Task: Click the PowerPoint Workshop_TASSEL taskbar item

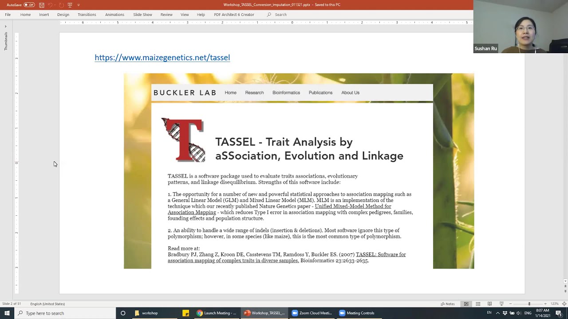Action: tap(264, 313)
